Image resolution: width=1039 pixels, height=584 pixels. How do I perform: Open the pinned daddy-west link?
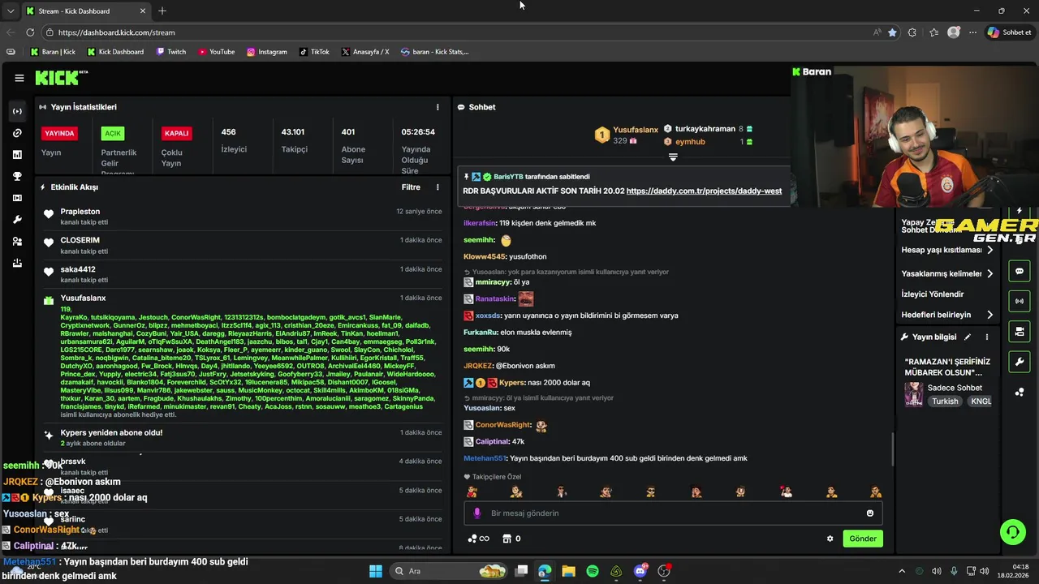(x=704, y=191)
